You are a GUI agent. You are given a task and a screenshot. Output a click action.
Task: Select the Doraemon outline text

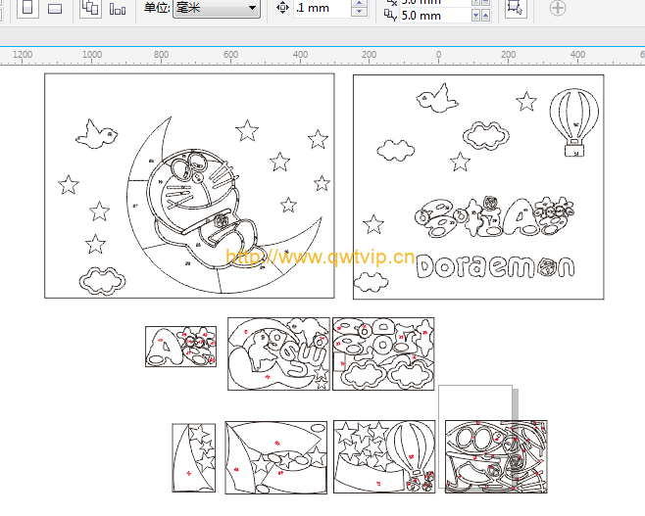pyautogui.click(x=495, y=266)
